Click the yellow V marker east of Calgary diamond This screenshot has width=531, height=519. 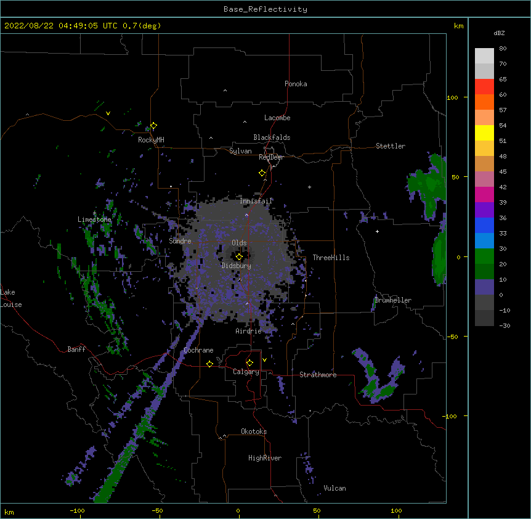[x=264, y=360]
